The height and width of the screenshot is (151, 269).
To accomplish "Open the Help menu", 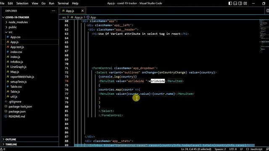I will [x=75, y=3].
